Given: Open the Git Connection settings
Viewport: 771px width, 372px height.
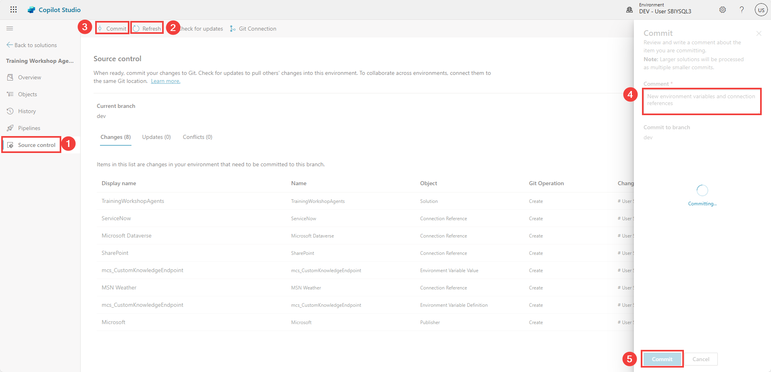Looking at the screenshot, I should click(x=253, y=28).
